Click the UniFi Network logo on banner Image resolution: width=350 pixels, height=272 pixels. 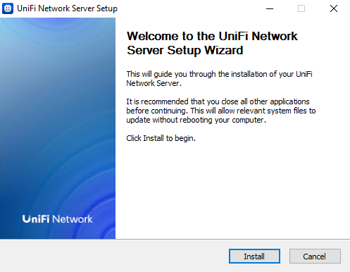pyautogui.click(x=57, y=219)
